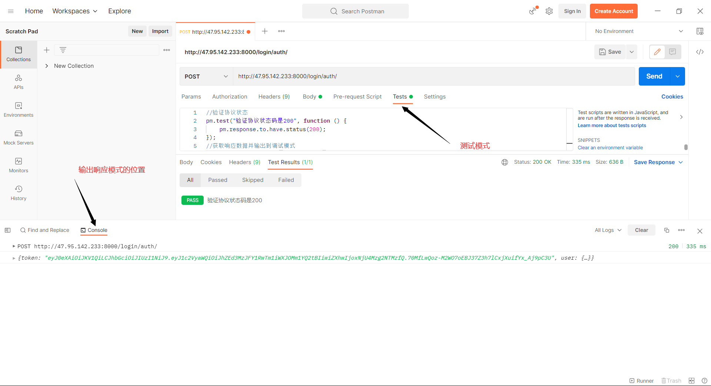Viewport: 711px width, 386px height.
Task: Click the Save button
Action: [610, 52]
